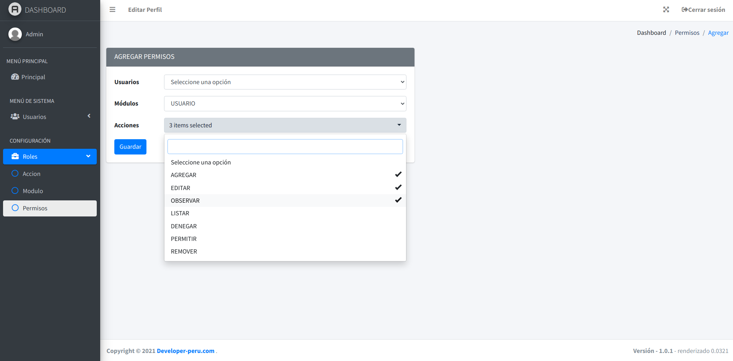Click the Roles briefcase icon
733x361 pixels.
(x=15, y=156)
